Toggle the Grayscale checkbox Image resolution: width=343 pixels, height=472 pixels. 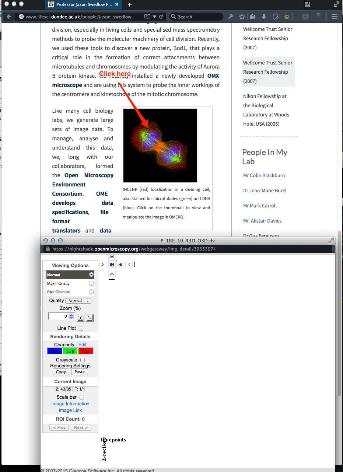83,360
